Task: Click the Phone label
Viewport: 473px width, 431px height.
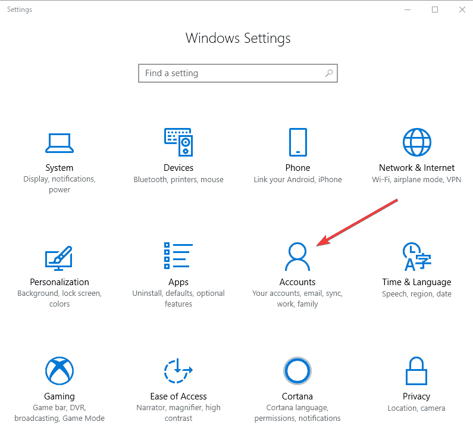Action: (x=297, y=168)
